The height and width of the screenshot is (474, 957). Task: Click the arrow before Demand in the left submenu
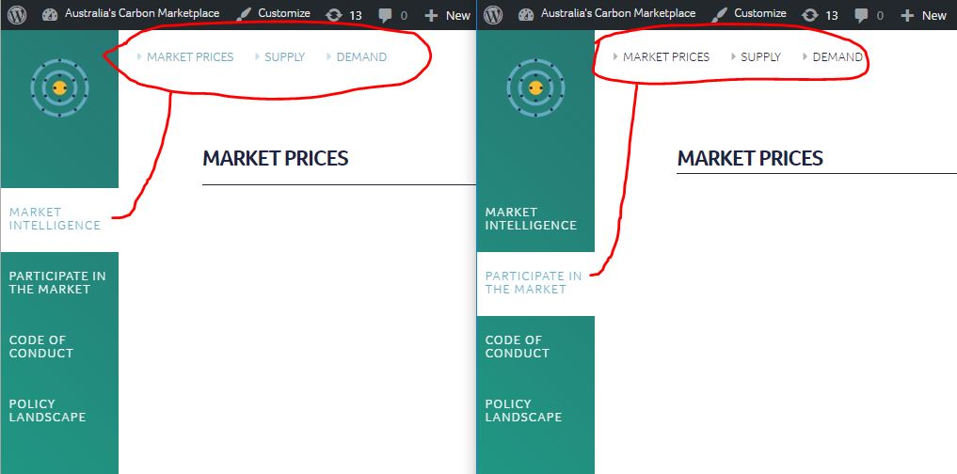coord(329,56)
